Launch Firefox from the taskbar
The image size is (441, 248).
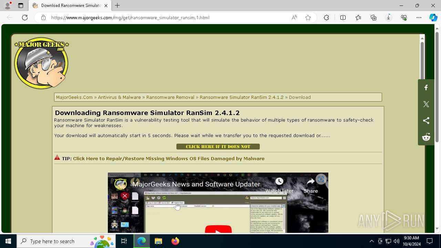[175, 241]
